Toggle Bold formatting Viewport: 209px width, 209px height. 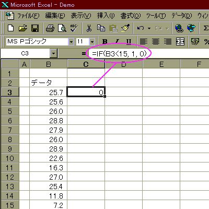[x=104, y=41]
